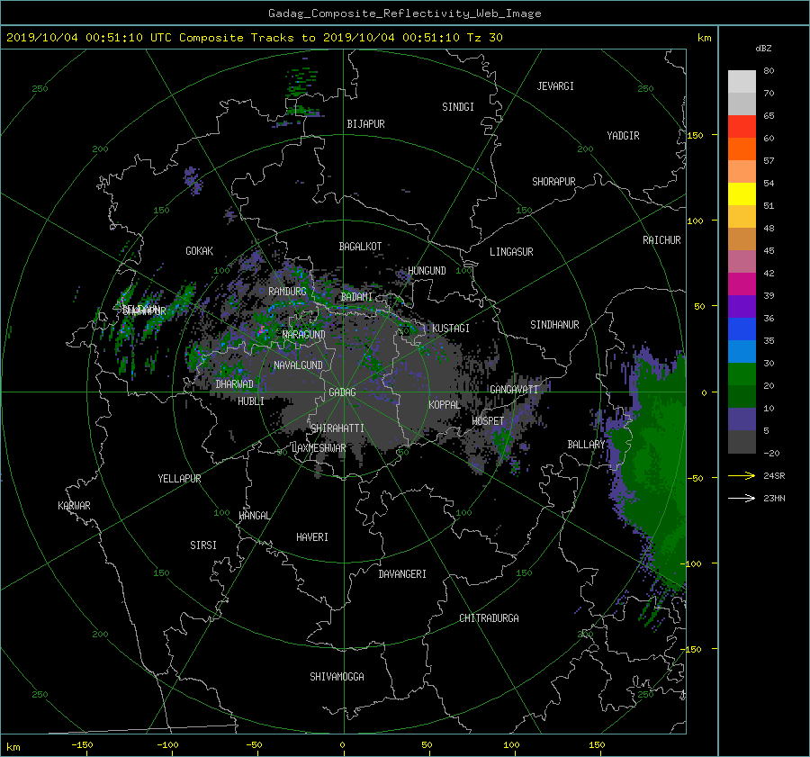Click the HOSPET city label
810x757 pixels.
[x=488, y=421]
